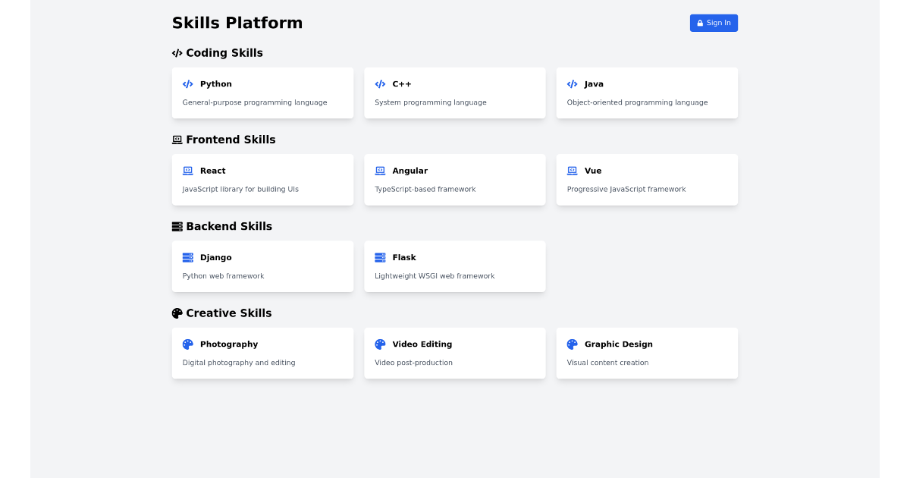
Task: Click the code icon beside the Java title
Action: (573, 84)
